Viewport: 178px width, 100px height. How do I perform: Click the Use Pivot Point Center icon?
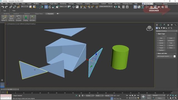coord(69,7)
